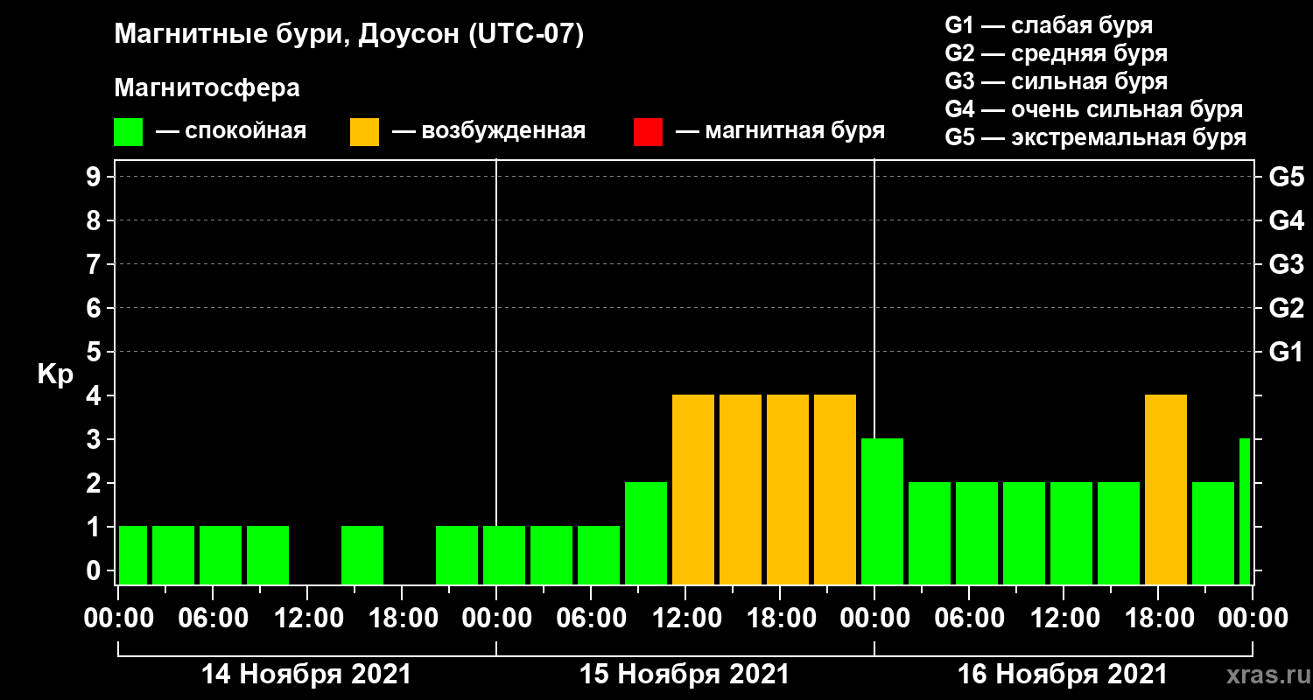Click the narrow first green bar at 00:00 on 14 November
This screenshot has height=700, width=1313.
coord(133,555)
